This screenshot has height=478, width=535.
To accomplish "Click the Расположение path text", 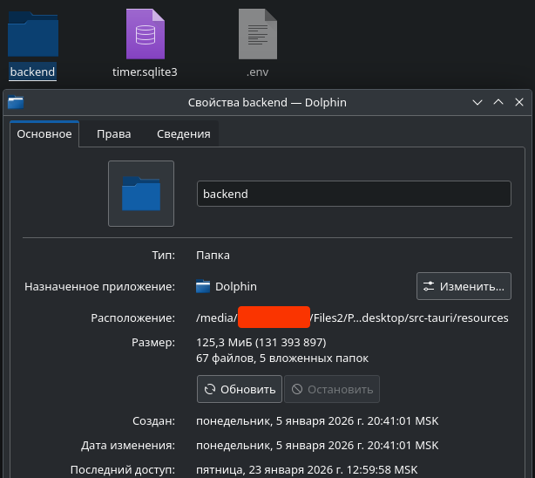I will pos(353,318).
